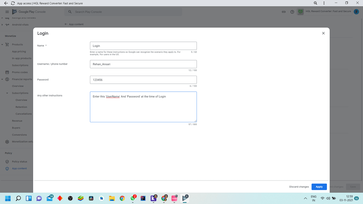363x204 pixels.
Task: Collapse Subscriptions under Financial reports
Action: (x=7, y=93)
